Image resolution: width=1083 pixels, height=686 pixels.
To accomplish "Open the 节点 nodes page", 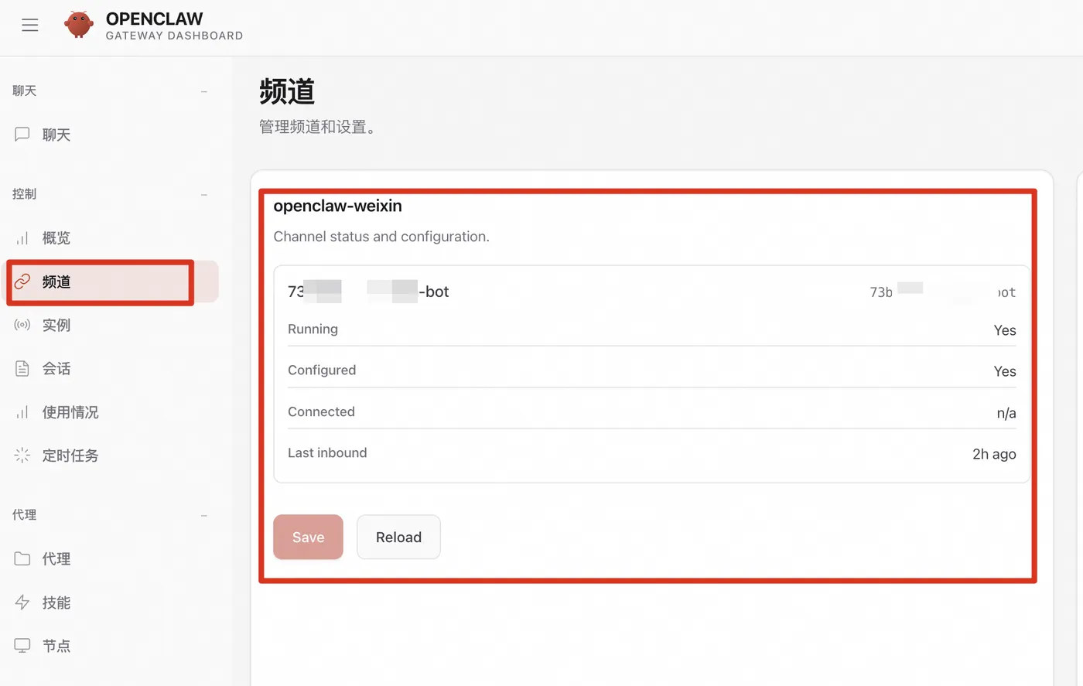I will [x=112, y=645].
